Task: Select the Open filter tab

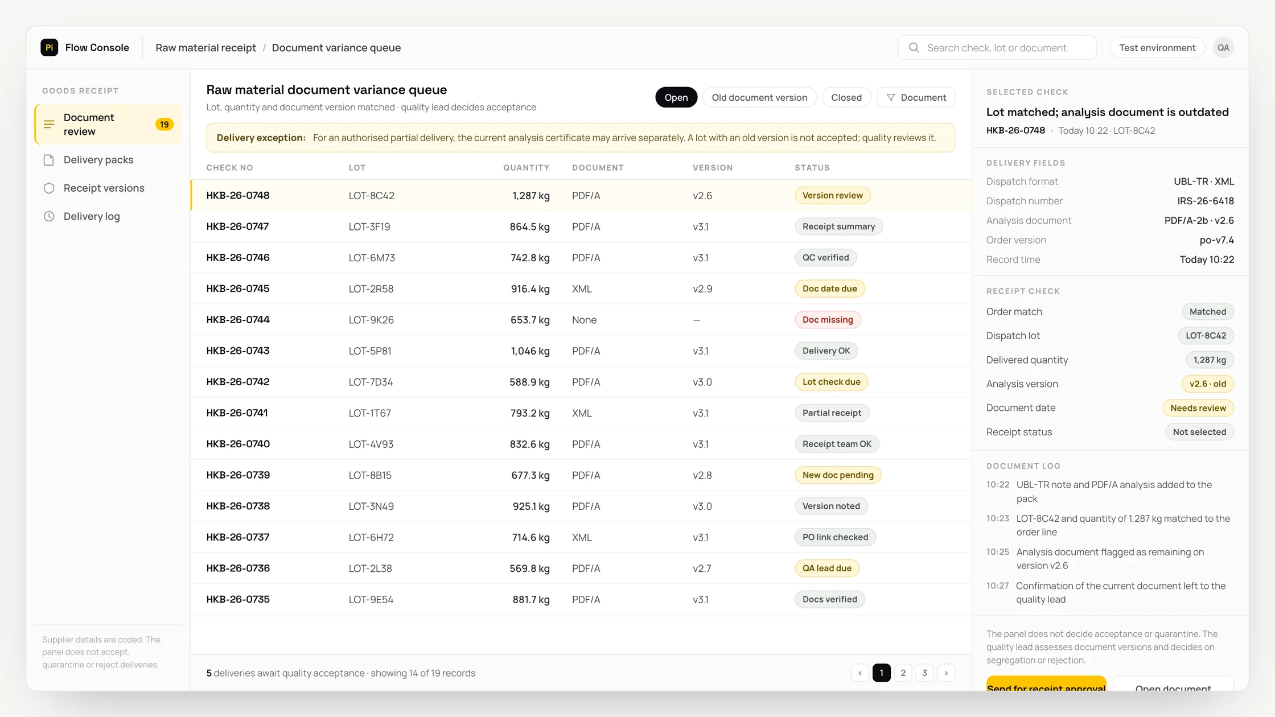Action: (676, 97)
